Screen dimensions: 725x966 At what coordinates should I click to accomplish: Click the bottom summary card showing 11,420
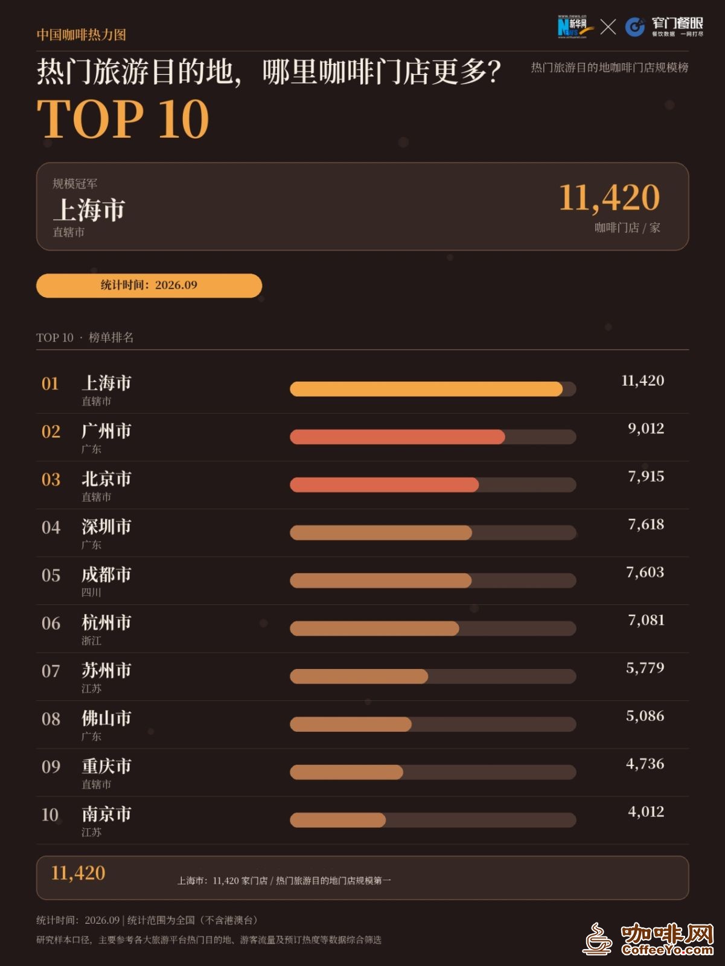pos(362,878)
